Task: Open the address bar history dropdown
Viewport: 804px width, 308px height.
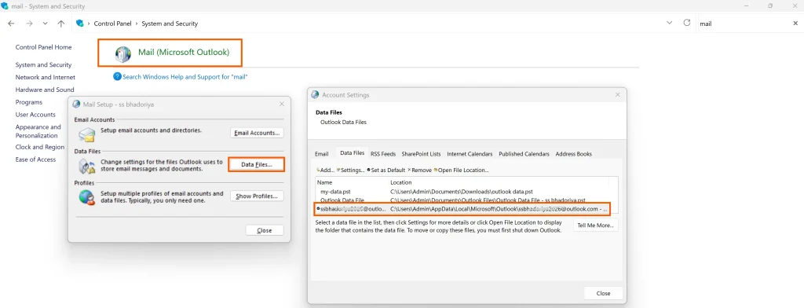Action: point(669,23)
